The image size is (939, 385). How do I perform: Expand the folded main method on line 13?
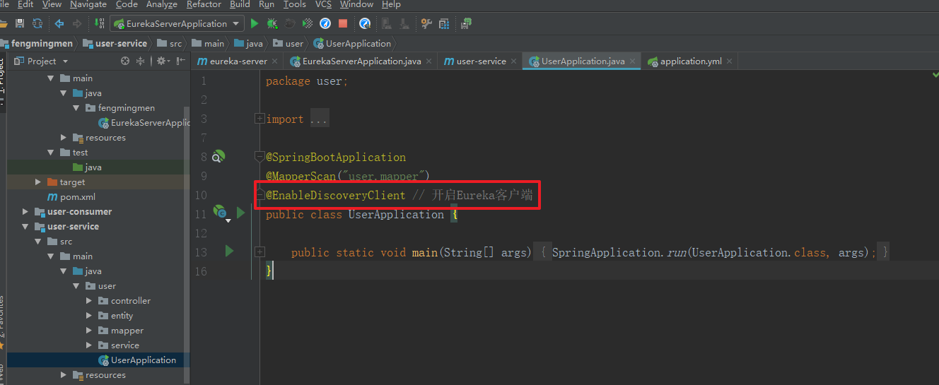point(260,251)
